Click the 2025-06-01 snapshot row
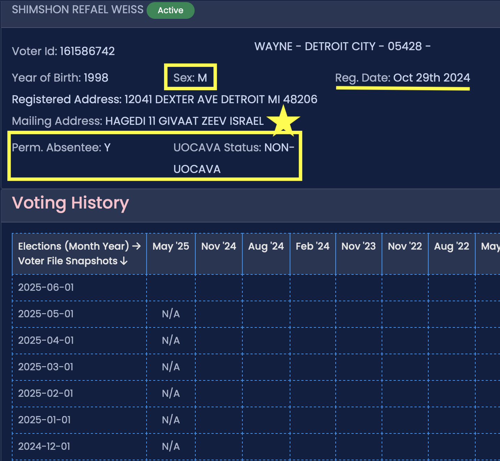 tap(256, 288)
